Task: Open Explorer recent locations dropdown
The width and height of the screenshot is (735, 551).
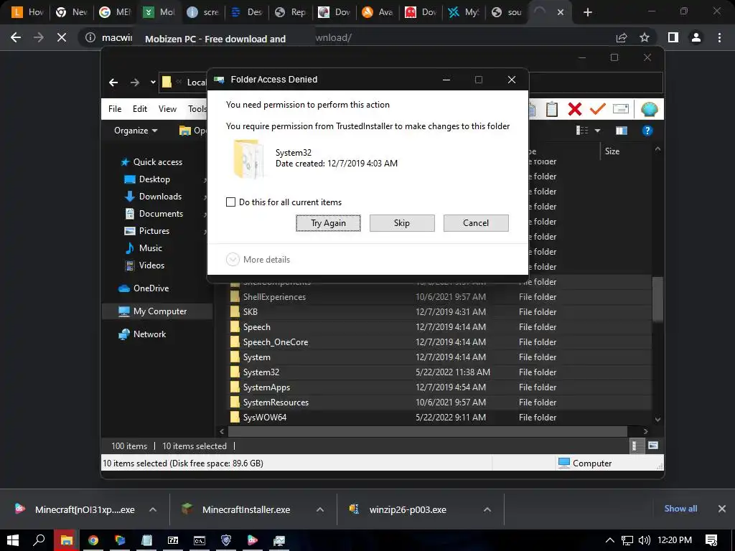Action: [x=153, y=83]
